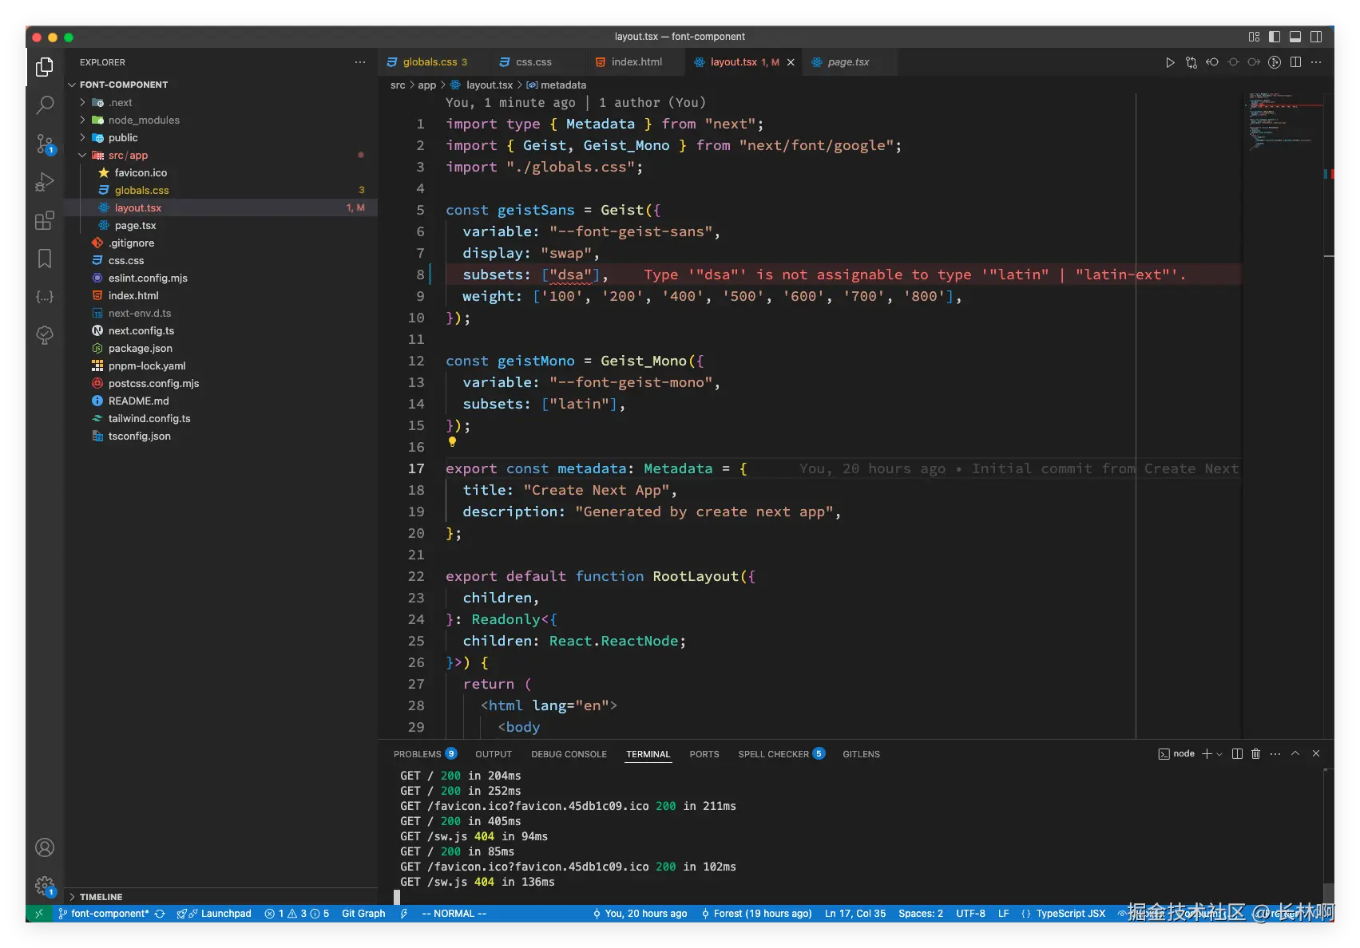The width and height of the screenshot is (1360, 948).
Task: Open the Search view in activity bar
Action: click(x=45, y=105)
